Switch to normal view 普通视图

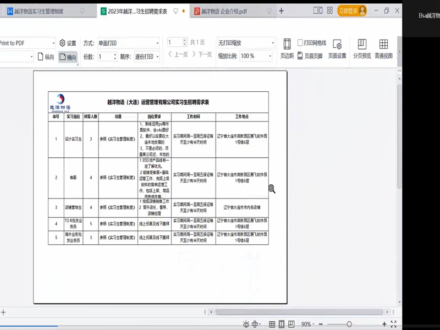pyautogui.click(x=383, y=48)
